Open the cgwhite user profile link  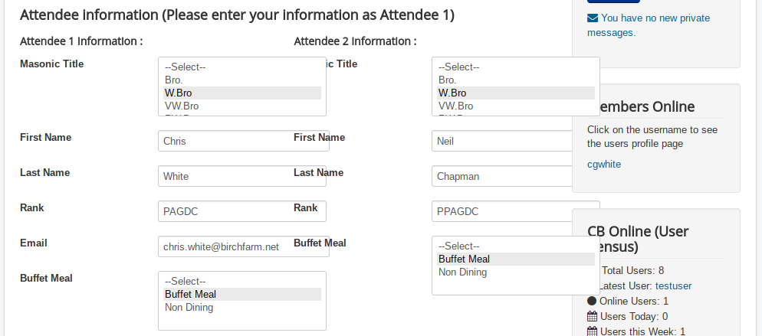(x=604, y=164)
